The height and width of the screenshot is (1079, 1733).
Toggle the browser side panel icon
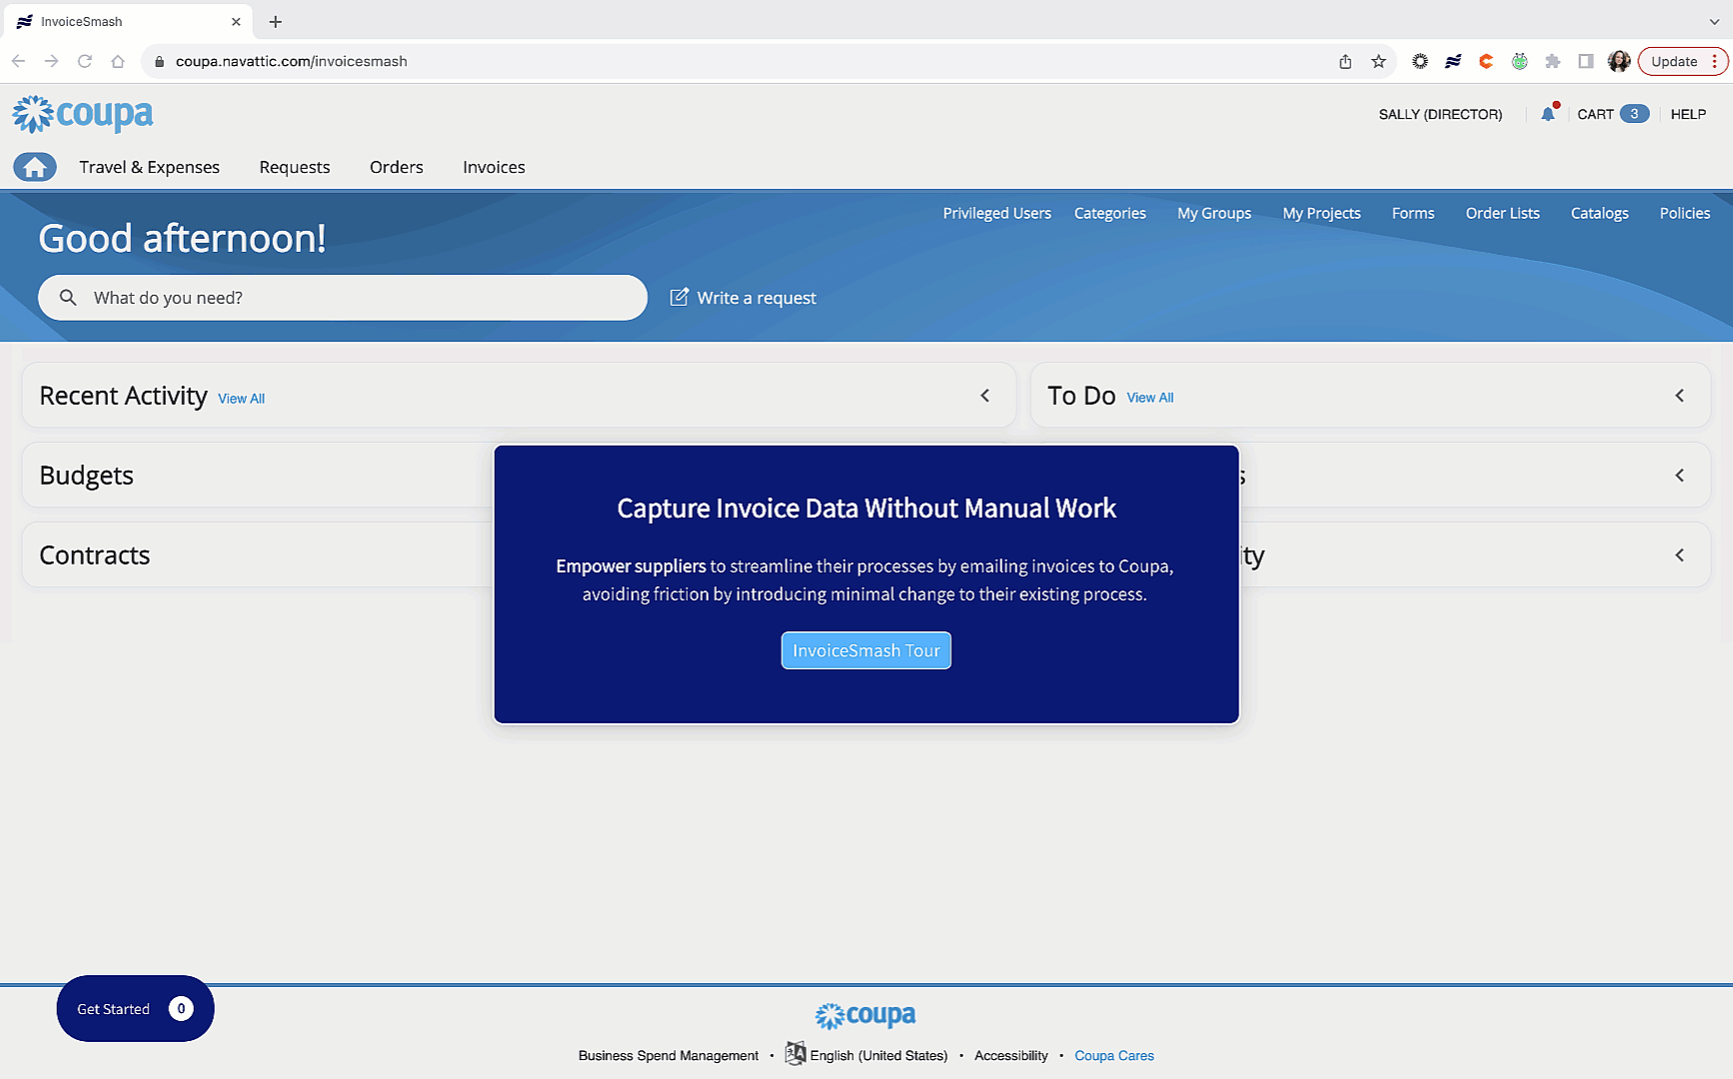click(1586, 61)
